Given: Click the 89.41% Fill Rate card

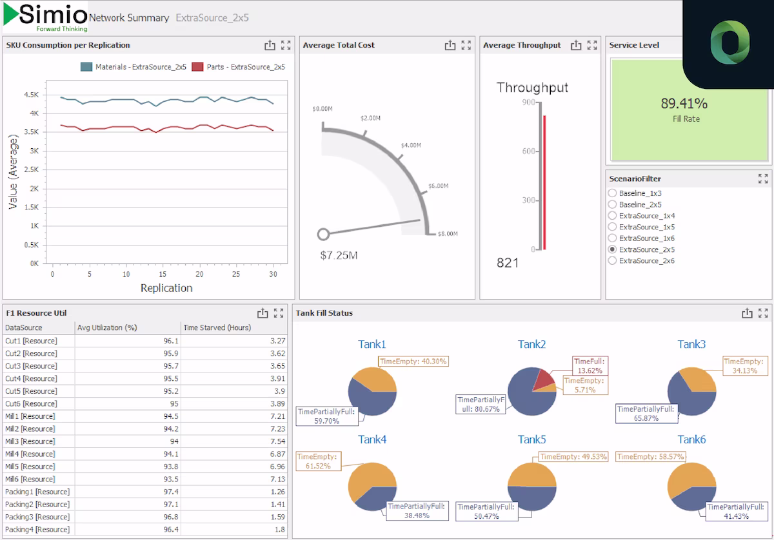Looking at the screenshot, I should pos(689,110).
